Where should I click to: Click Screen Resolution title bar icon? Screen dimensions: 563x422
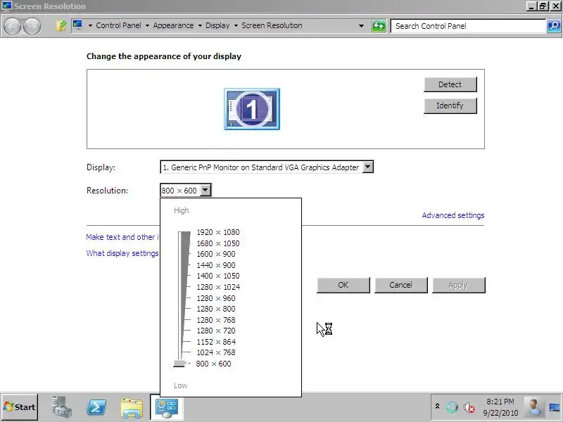(x=6, y=6)
